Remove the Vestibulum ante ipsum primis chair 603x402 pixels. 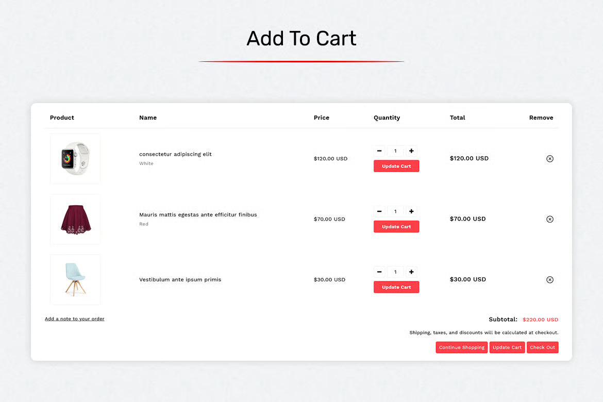click(x=550, y=279)
